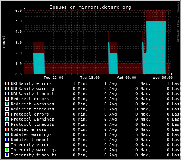Click the Redirect warnings teal swatch
This screenshot has height=160, width=181.
click(7, 104)
